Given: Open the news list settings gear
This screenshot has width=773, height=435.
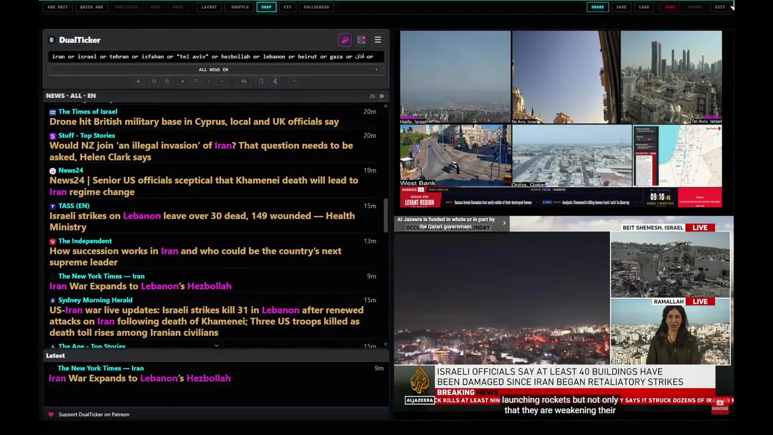Looking at the screenshot, I should [381, 96].
